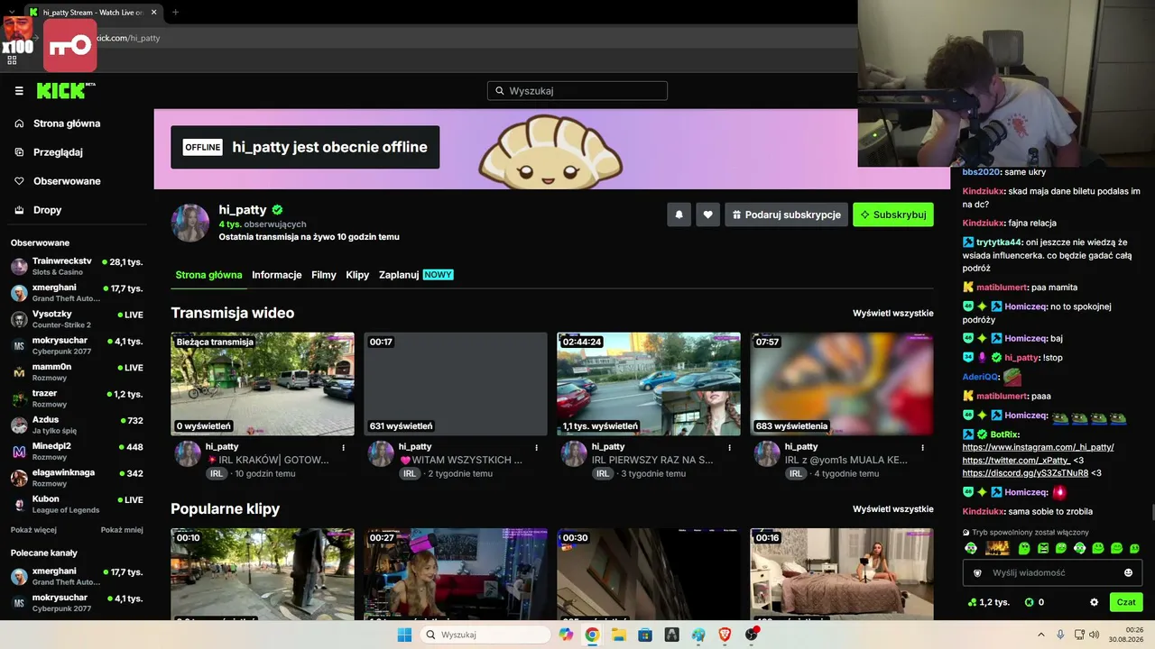Open options for IRL PIERWSZY RAZ video
The height and width of the screenshot is (649, 1155).
729,447
